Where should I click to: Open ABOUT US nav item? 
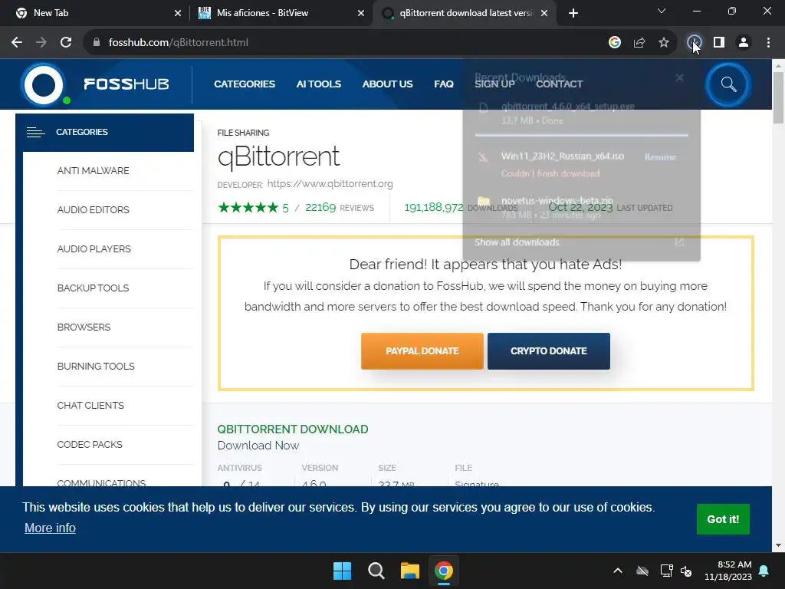tap(387, 84)
